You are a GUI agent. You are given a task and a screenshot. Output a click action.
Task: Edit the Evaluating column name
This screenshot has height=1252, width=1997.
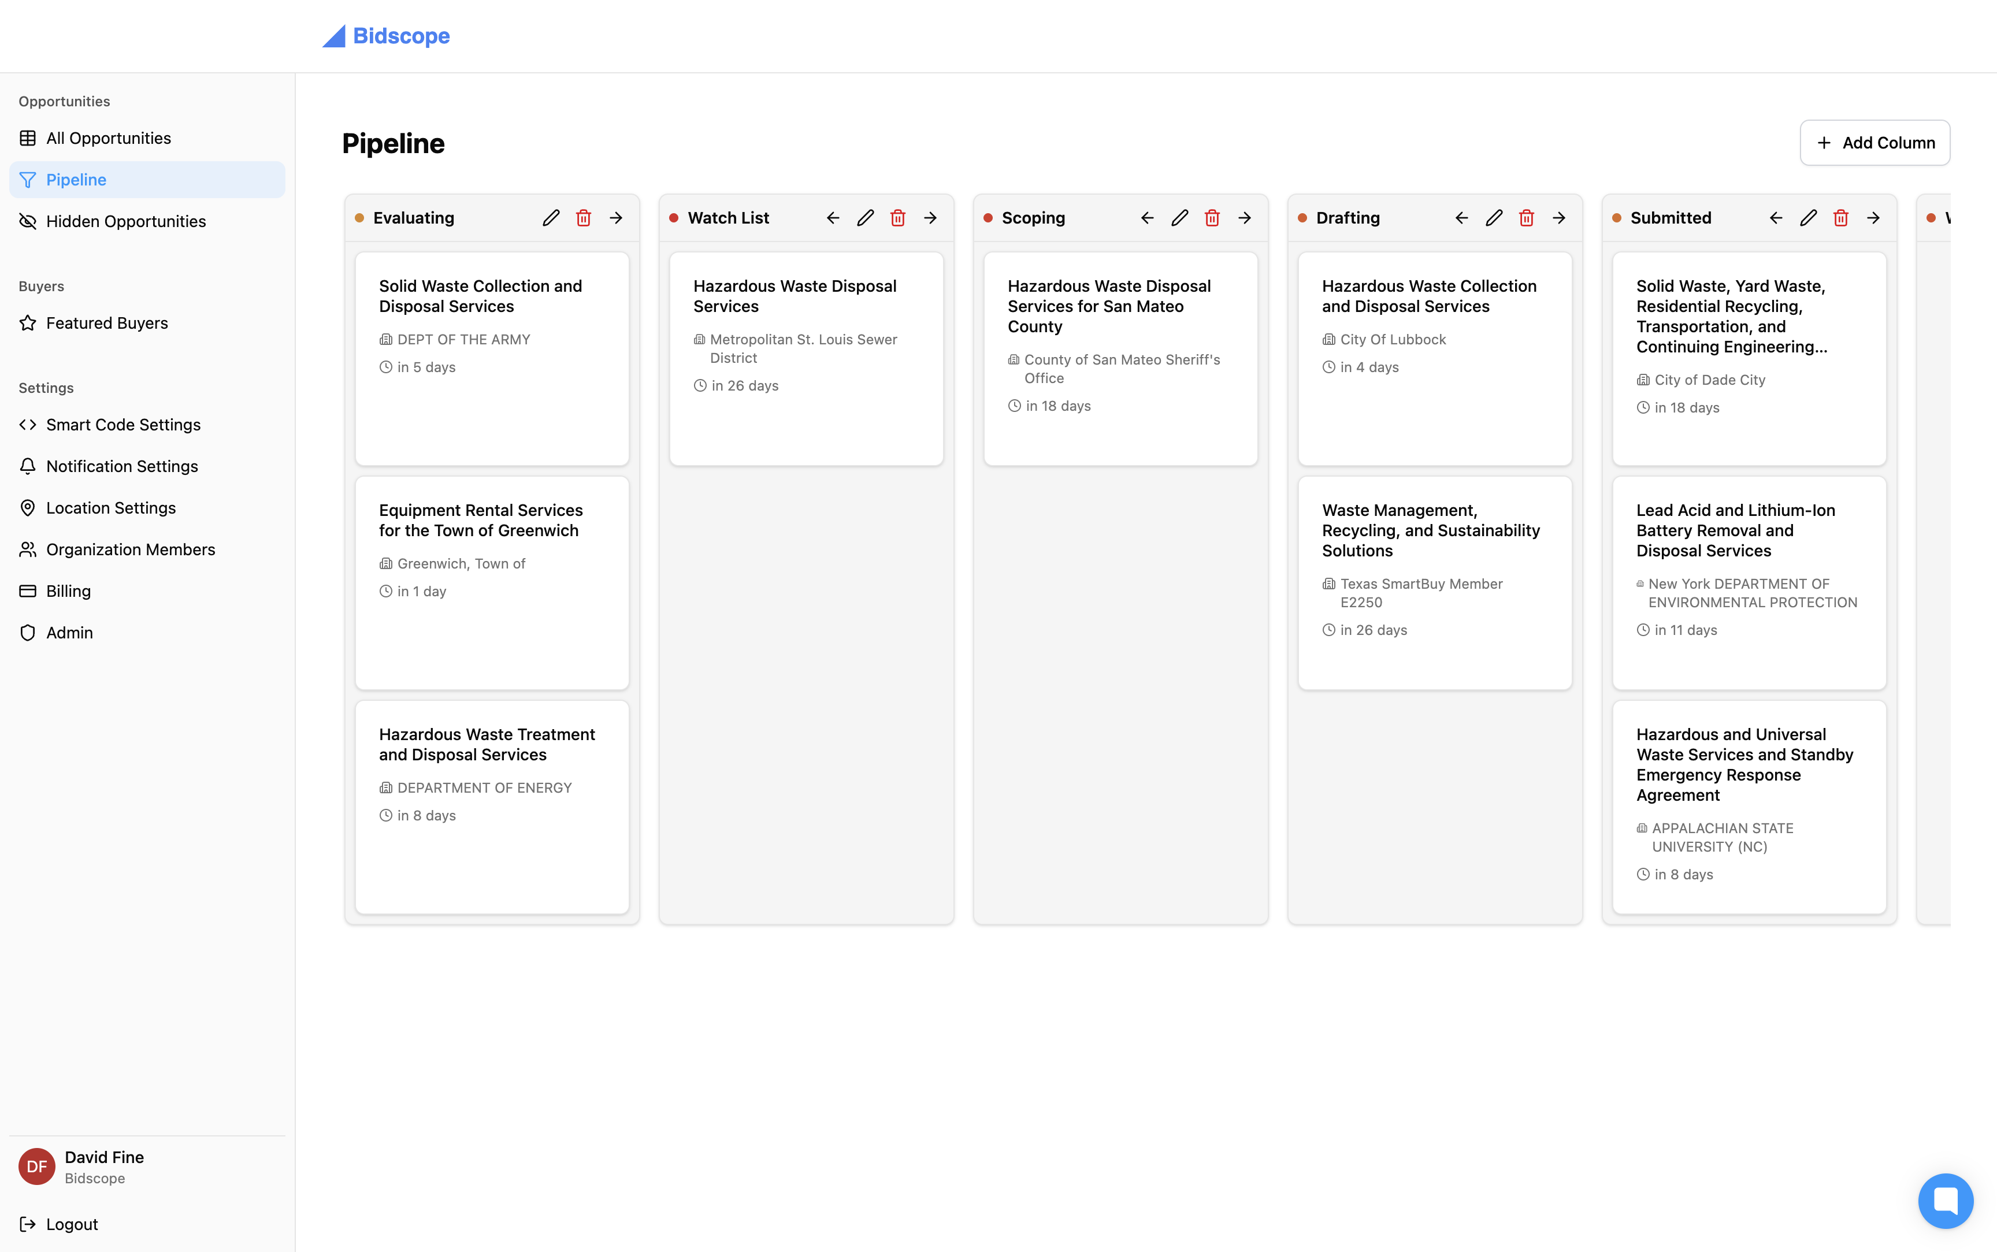pos(551,218)
